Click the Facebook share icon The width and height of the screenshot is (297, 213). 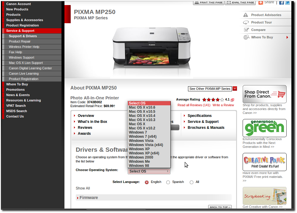click(x=282, y=3)
